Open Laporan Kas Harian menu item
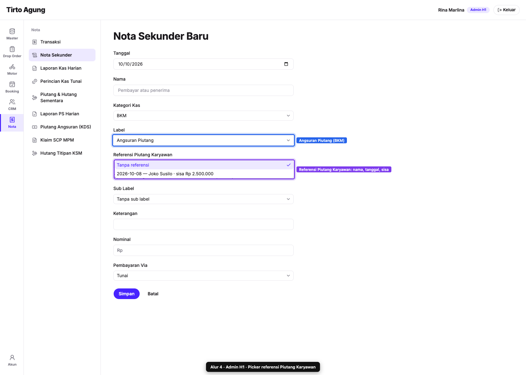526x375 pixels. click(x=62, y=68)
